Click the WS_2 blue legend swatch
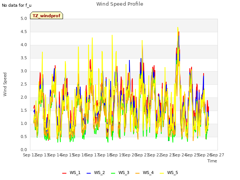 click(88, 173)
